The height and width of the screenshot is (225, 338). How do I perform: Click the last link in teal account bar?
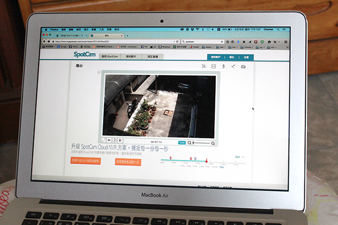(246, 57)
